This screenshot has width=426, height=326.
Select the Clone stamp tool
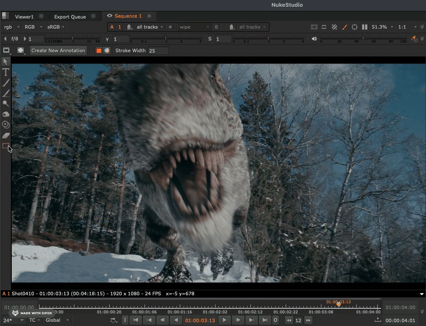pos(5,125)
